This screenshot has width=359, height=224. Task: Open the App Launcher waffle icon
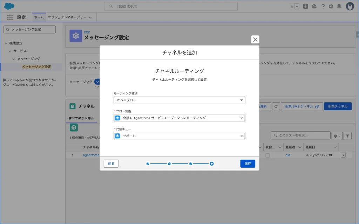tap(10, 17)
